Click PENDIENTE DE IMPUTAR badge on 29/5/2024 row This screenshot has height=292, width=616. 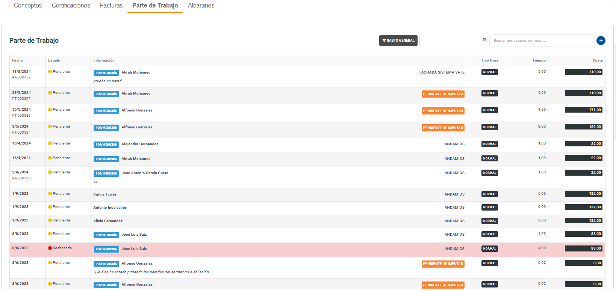tap(443, 94)
